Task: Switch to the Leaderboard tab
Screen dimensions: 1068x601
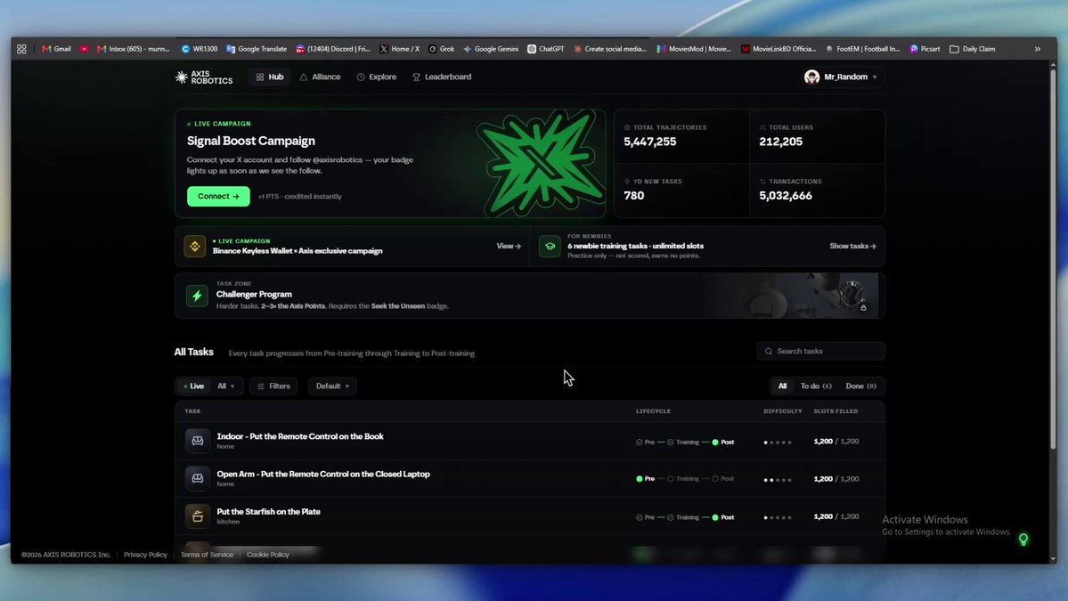Action: [x=442, y=77]
